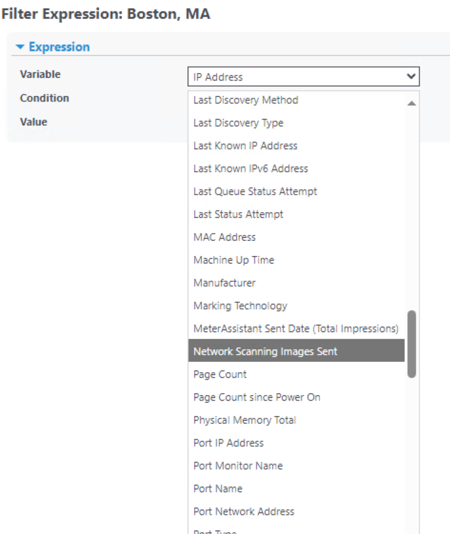450x534 pixels.
Task: Select Last Known IP Address
Action: (245, 146)
